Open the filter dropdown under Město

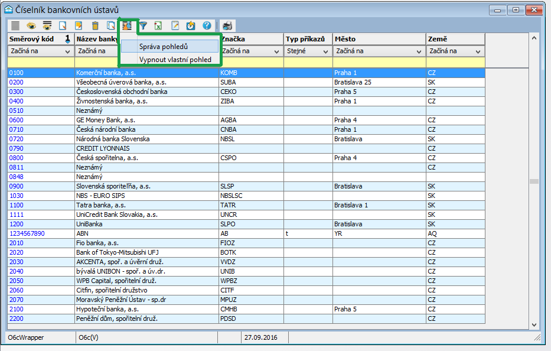tap(419, 51)
